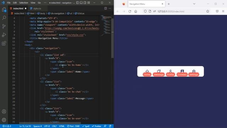This screenshot has height=128, width=227.
Task: Open the Pocket save icon in the browser
Action: [217, 11]
